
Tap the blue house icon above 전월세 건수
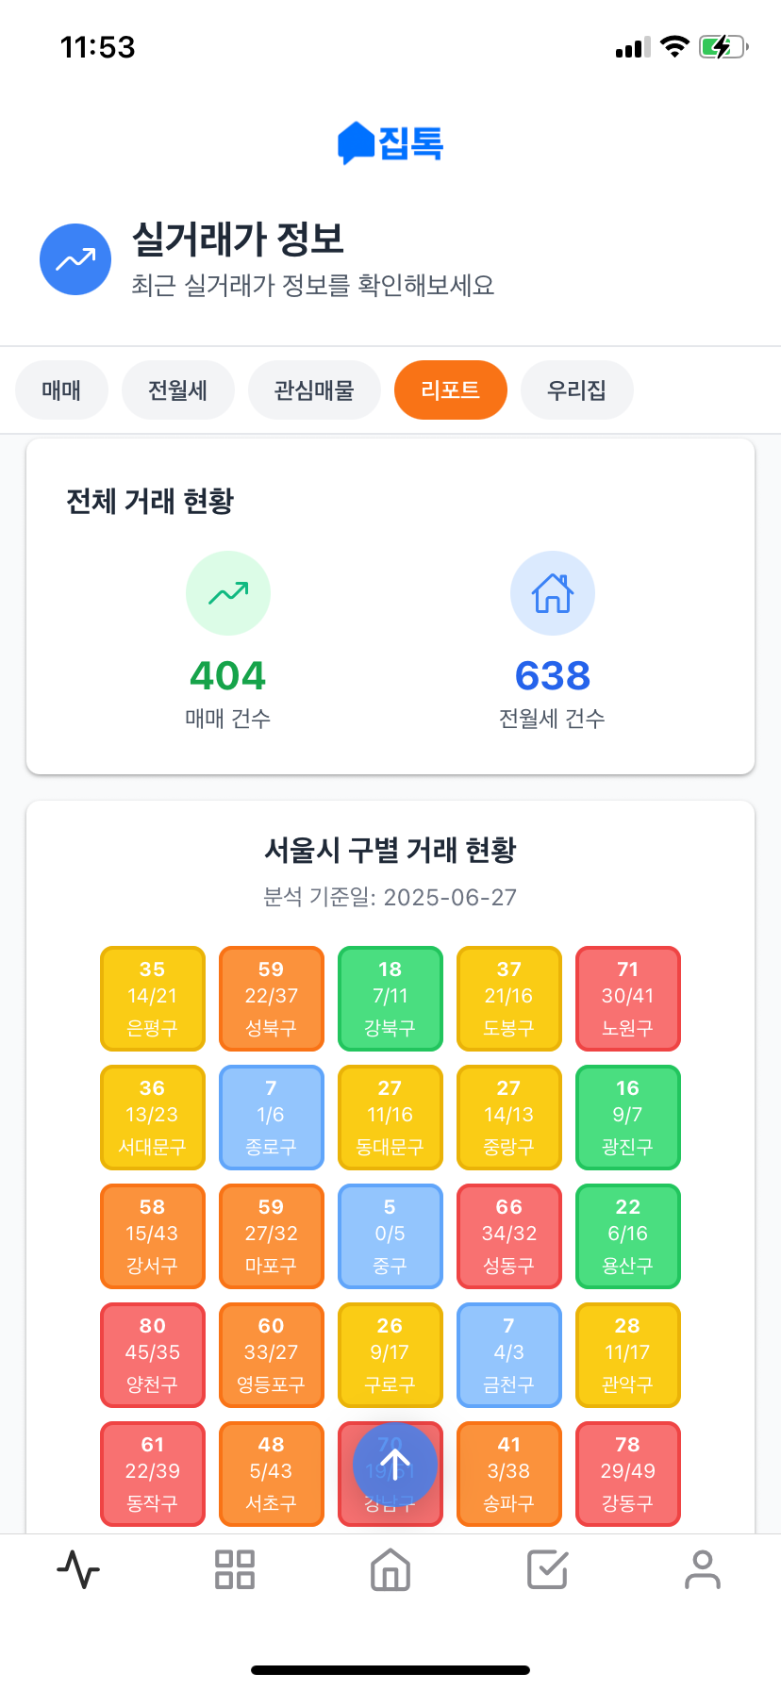(x=553, y=593)
